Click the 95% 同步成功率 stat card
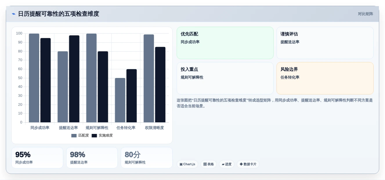Viewport: 385px width, 180px height. [x=37, y=158]
